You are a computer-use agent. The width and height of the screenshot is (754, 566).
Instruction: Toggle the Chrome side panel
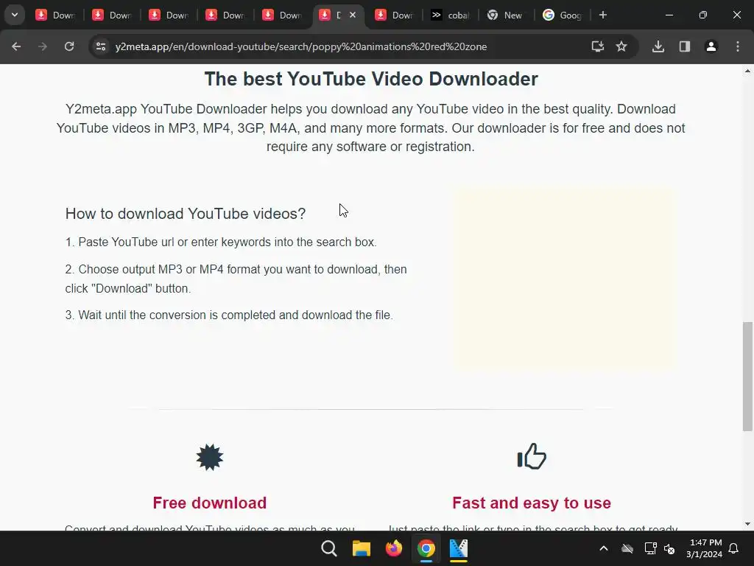point(685,46)
